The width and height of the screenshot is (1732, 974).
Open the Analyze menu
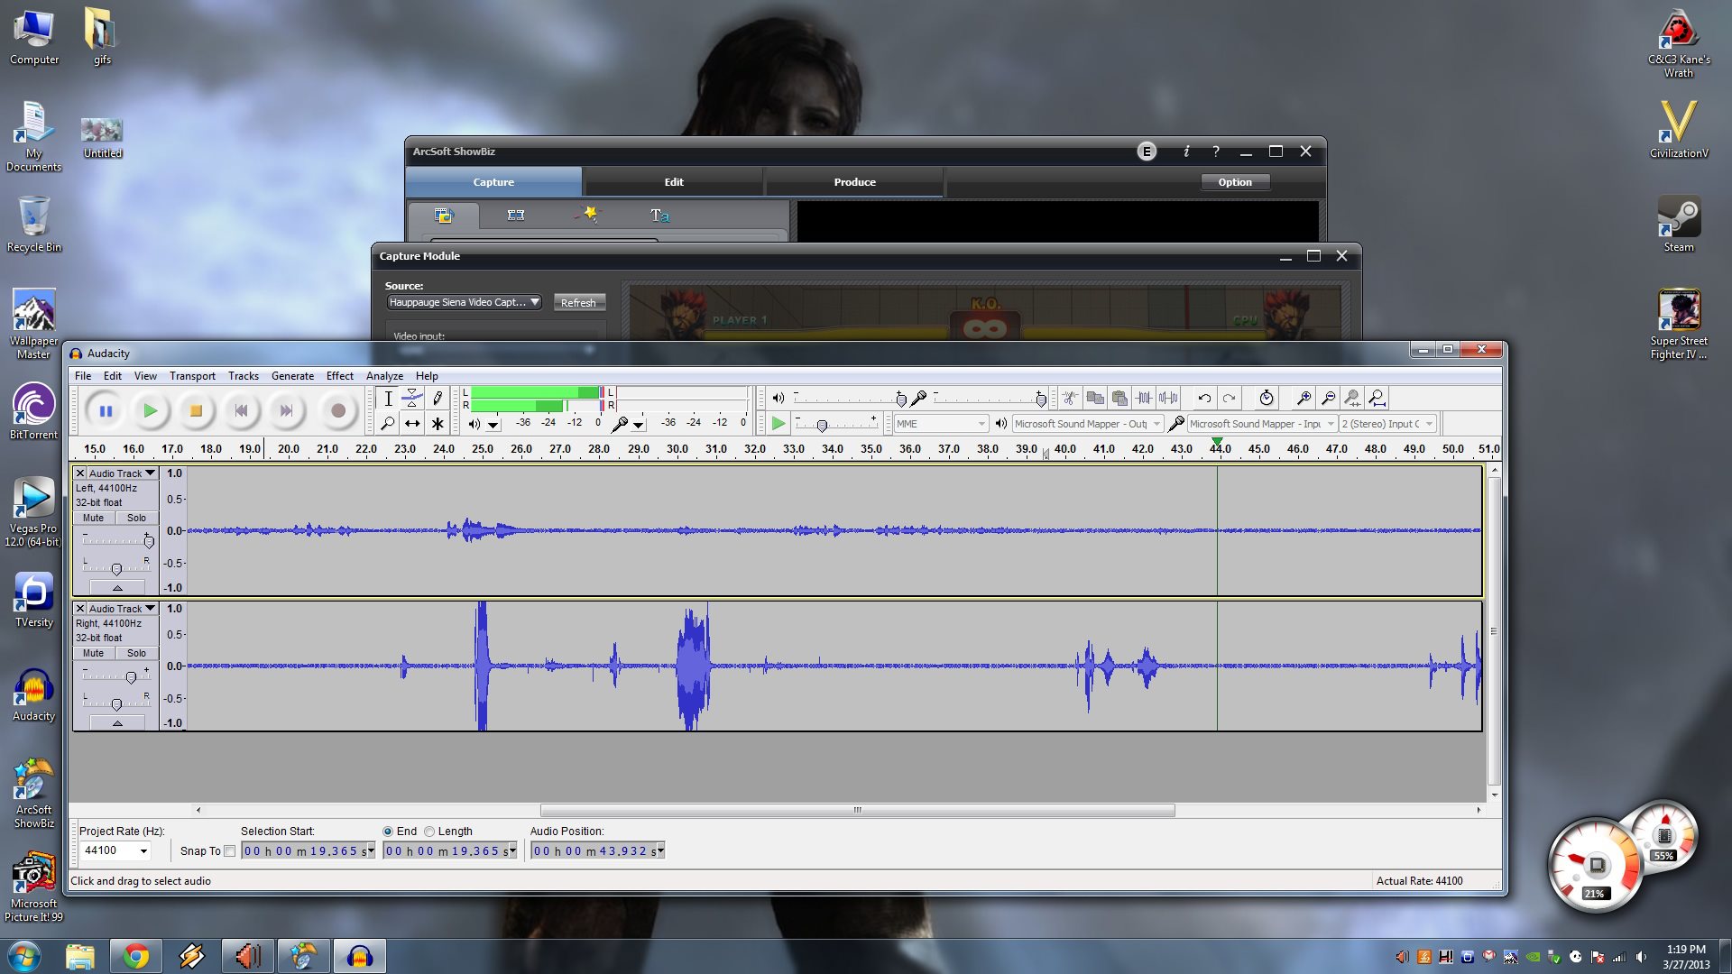(384, 376)
